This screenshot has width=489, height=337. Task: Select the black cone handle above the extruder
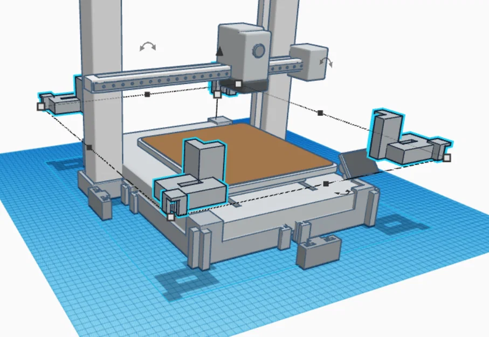click(x=220, y=50)
